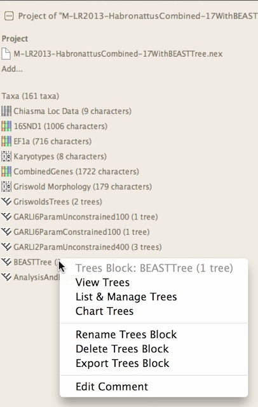Select Karyotypes (8 characters) entry
The width and height of the screenshot is (258, 407).
pyautogui.click(x=60, y=156)
